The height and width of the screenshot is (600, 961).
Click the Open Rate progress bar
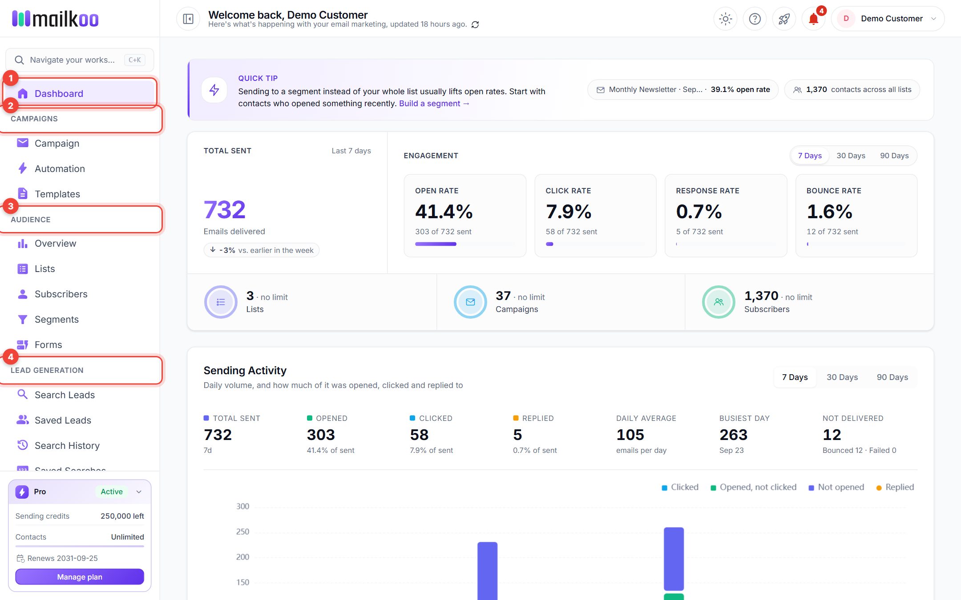(465, 244)
